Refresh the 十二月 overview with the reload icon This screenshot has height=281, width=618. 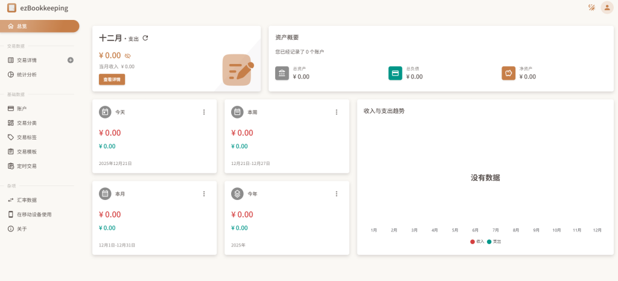click(x=145, y=38)
